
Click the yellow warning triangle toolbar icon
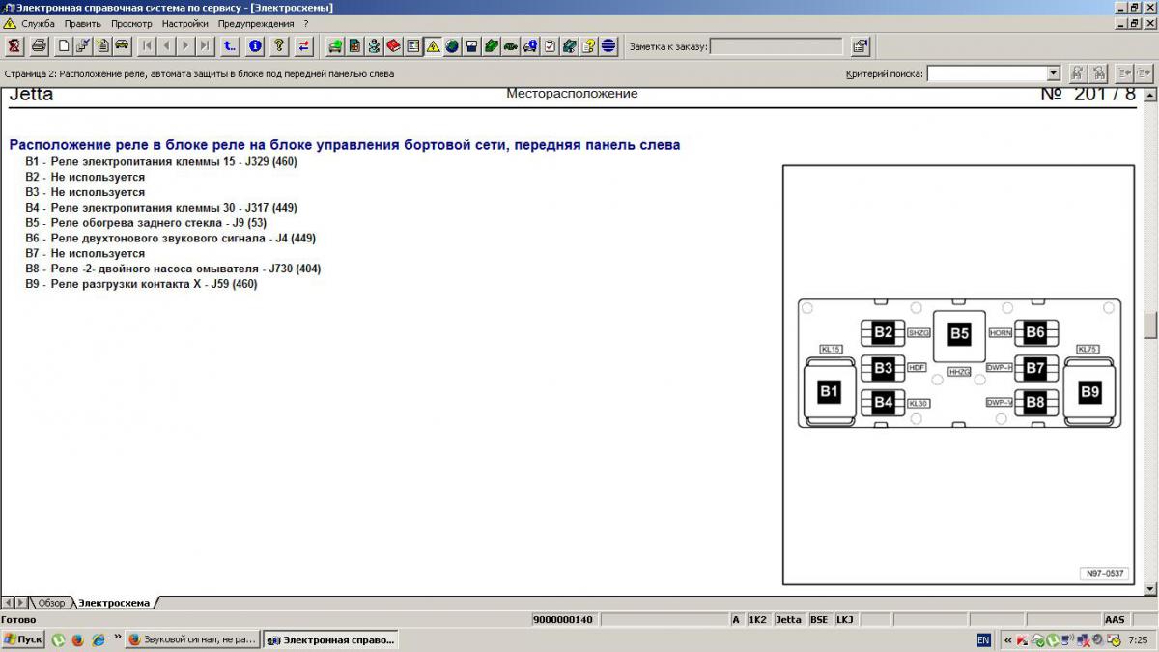pyautogui.click(x=433, y=45)
